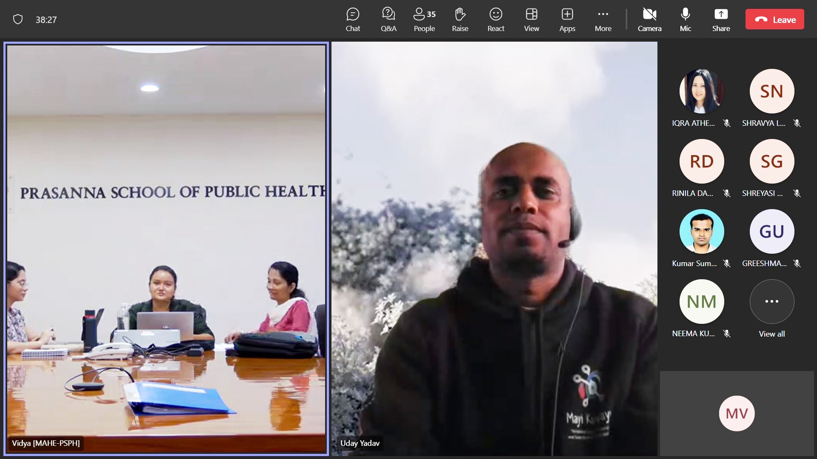Click the shield security icon

[x=18, y=20]
